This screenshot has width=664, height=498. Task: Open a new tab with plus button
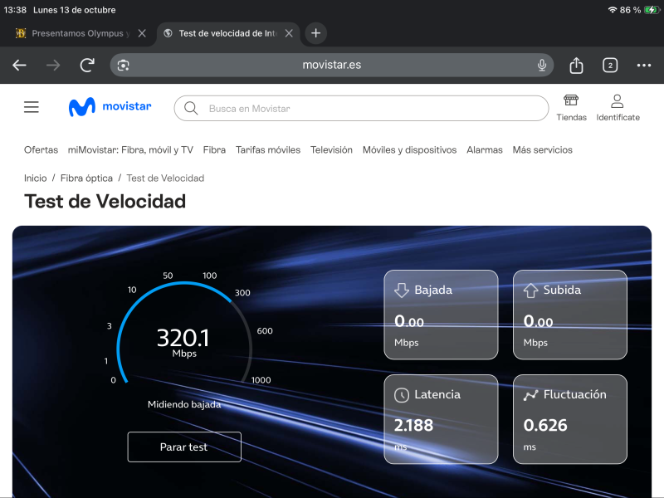tap(315, 33)
